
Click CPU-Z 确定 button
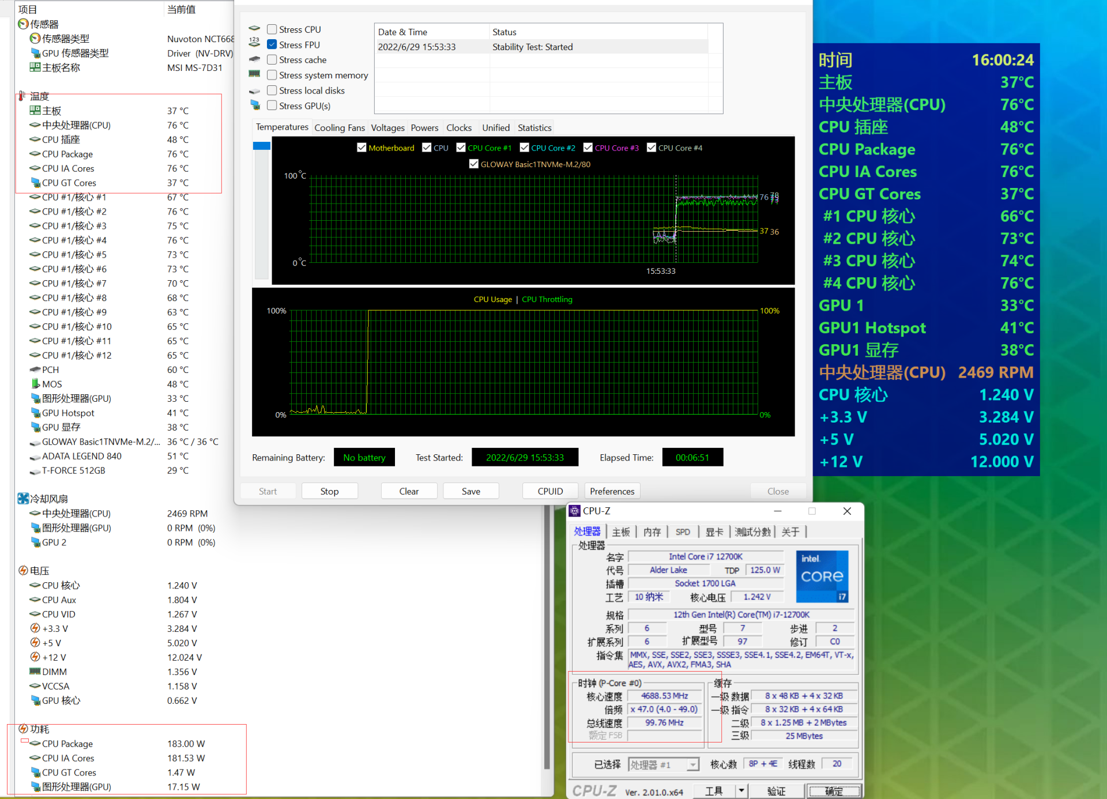pos(834,791)
